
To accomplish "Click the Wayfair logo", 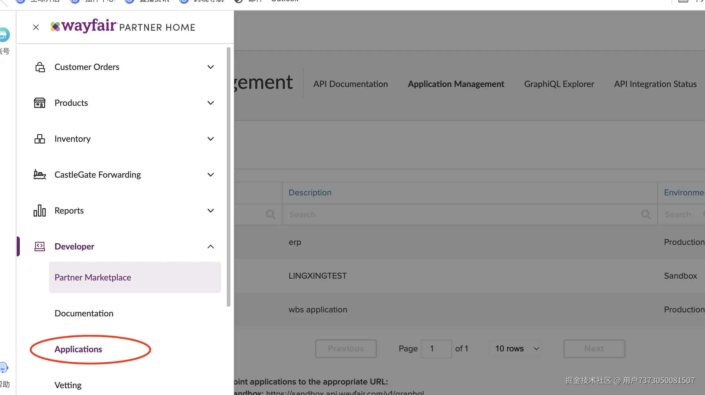I will [84, 26].
